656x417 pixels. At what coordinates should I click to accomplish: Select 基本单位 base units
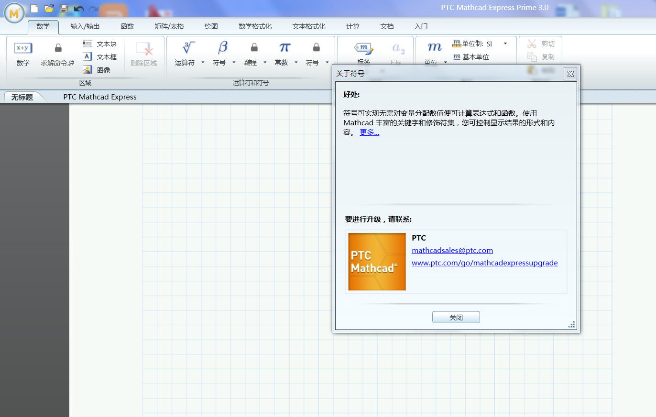[471, 57]
